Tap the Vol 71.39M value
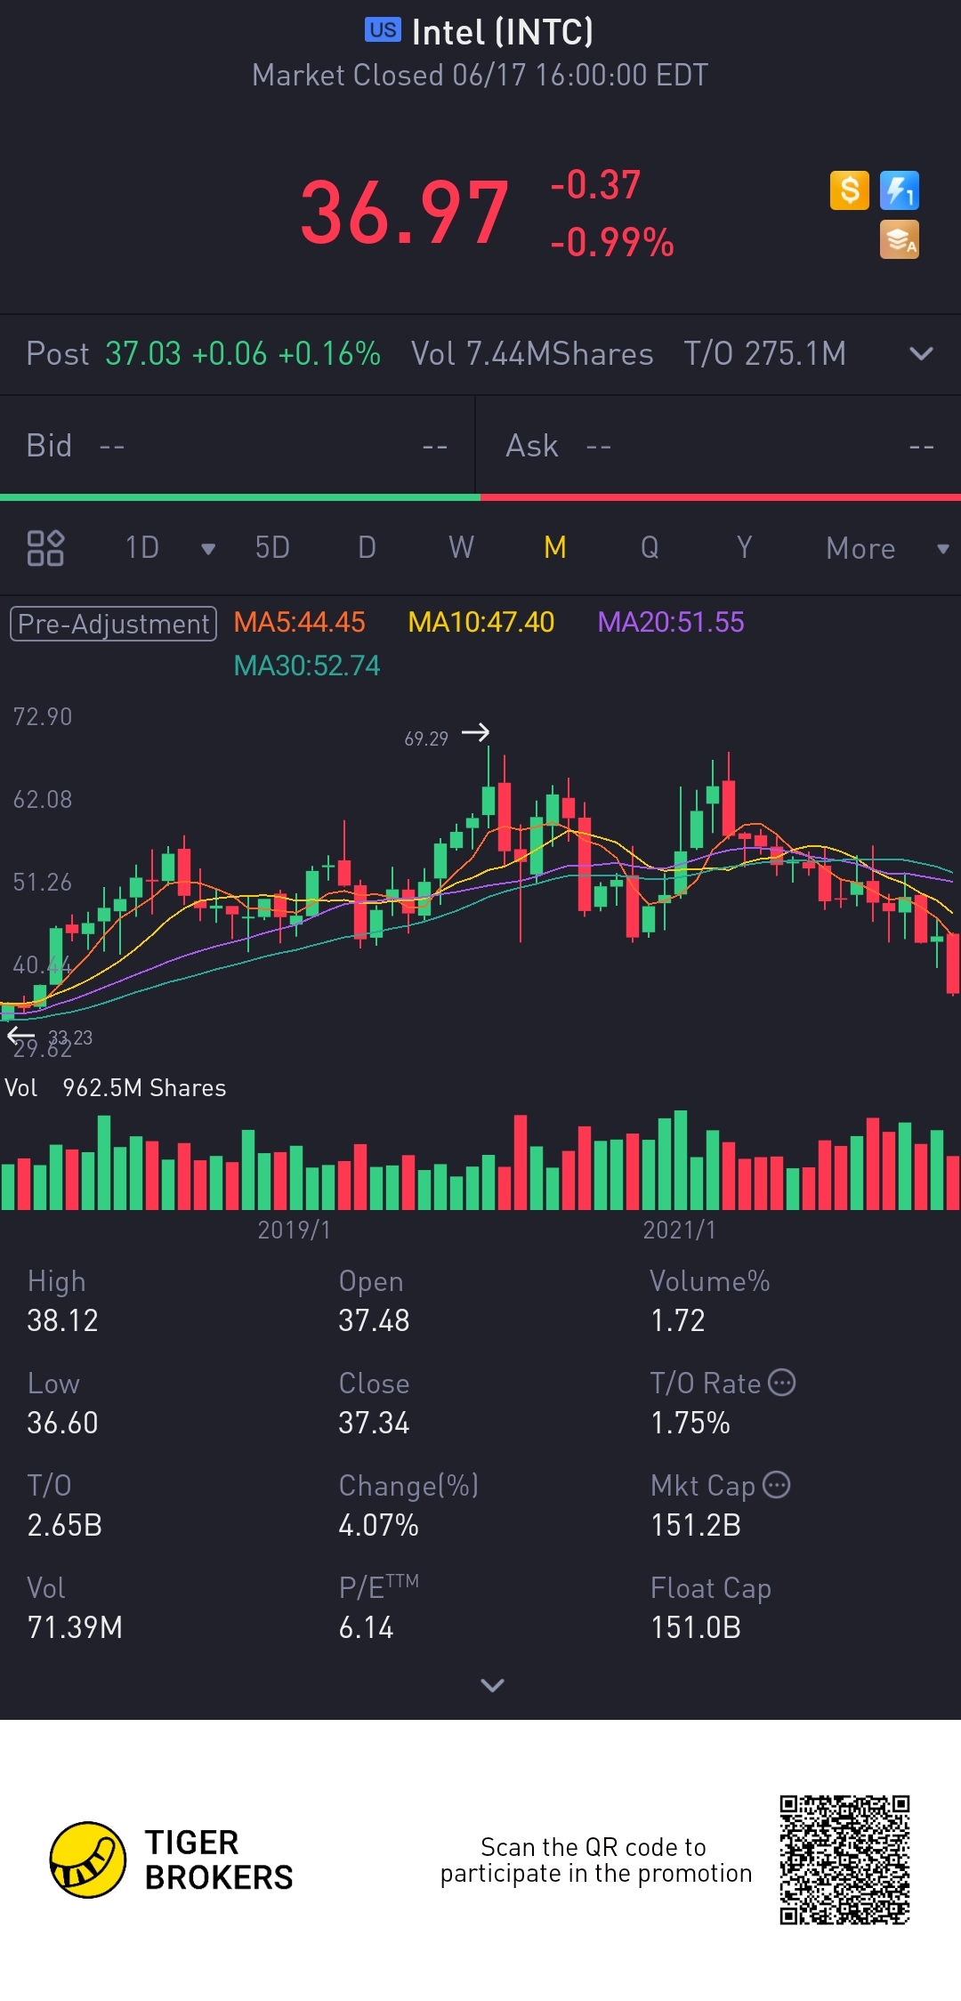Image resolution: width=961 pixels, height=2001 pixels. click(75, 1627)
